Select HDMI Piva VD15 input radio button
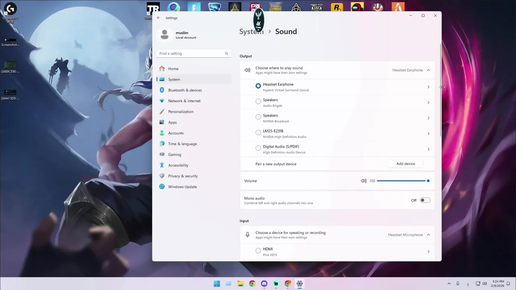The image size is (516, 290). point(258,251)
